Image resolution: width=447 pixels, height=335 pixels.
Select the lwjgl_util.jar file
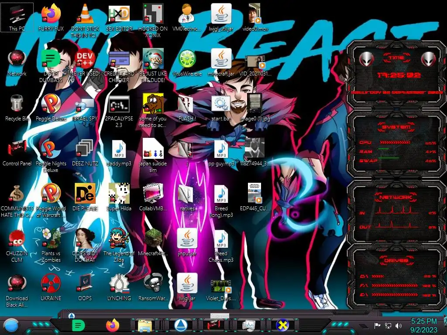(x=221, y=17)
